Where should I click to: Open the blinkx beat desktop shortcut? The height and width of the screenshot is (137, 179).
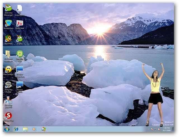point(20,24)
